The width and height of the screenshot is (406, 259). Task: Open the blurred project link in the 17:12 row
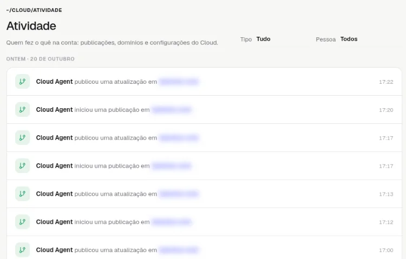point(172,222)
